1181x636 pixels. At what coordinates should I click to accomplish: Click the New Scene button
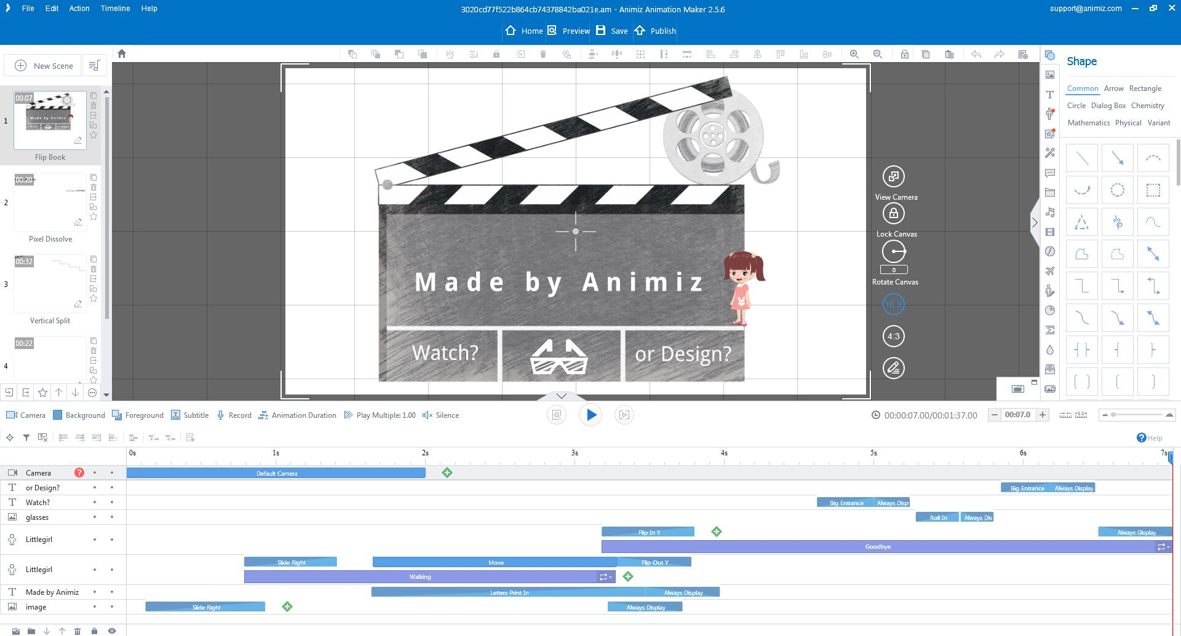pos(44,66)
